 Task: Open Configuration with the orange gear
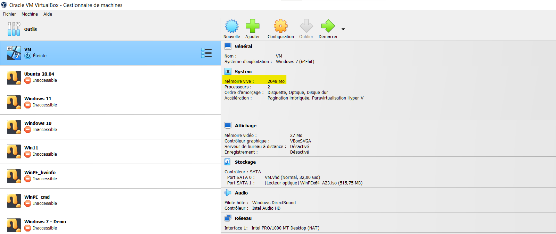pos(280,26)
